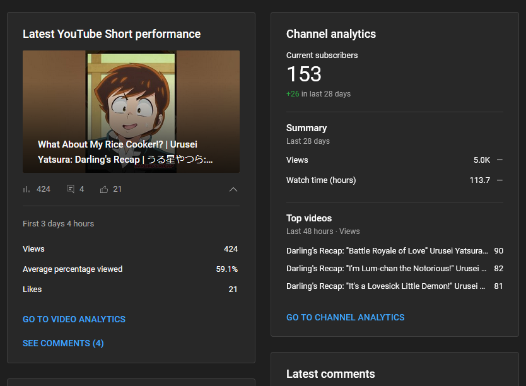
Task: Click the thumbs-up likes icon
Action: [x=104, y=189]
